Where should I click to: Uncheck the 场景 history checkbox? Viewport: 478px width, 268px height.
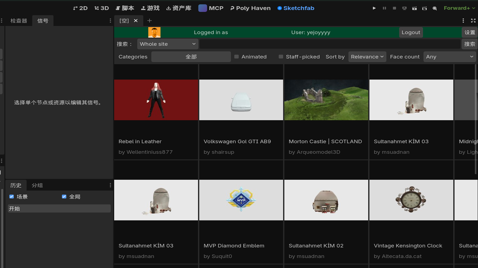[12, 197]
